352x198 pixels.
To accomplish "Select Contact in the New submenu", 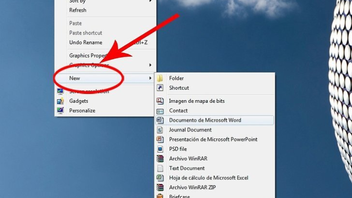I will [178, 110].
